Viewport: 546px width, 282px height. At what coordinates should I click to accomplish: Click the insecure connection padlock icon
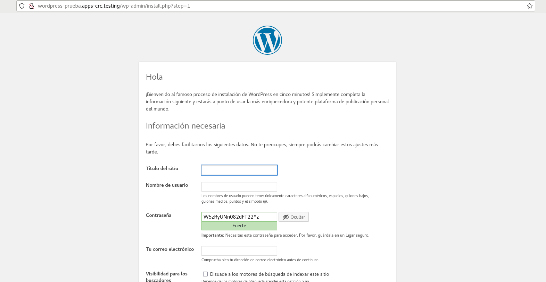[x=32, y=6]
